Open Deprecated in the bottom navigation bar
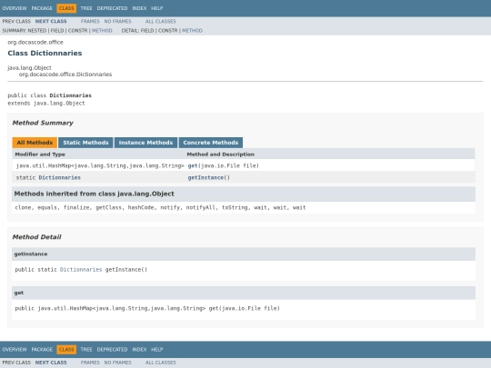This screenshot has width=491, height=368. (112, 350)
